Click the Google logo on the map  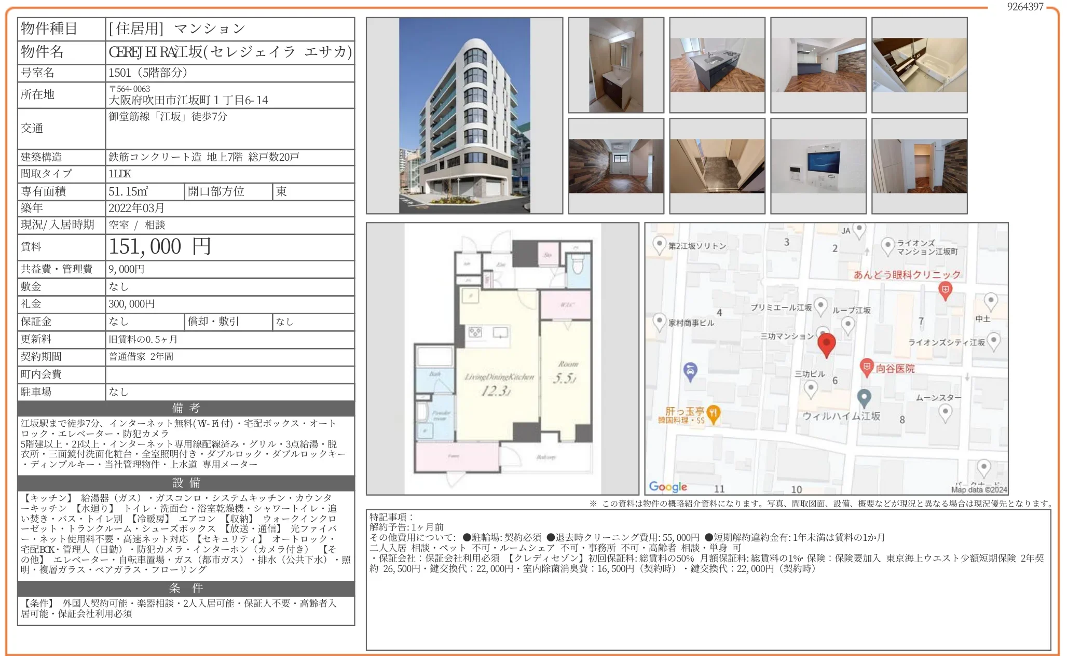pyautogui.click(x=668, y=486)
